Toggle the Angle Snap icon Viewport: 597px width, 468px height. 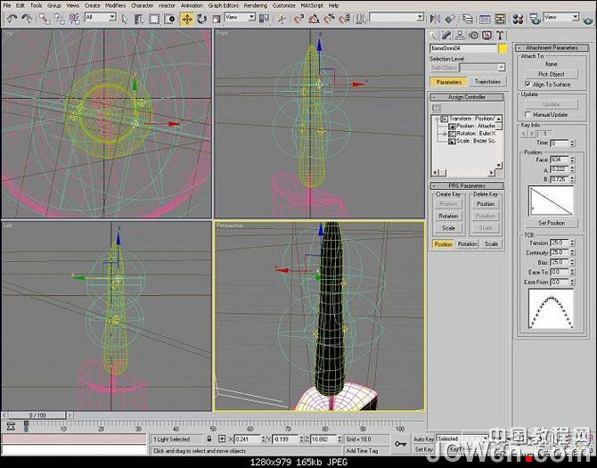pos(314,19)
